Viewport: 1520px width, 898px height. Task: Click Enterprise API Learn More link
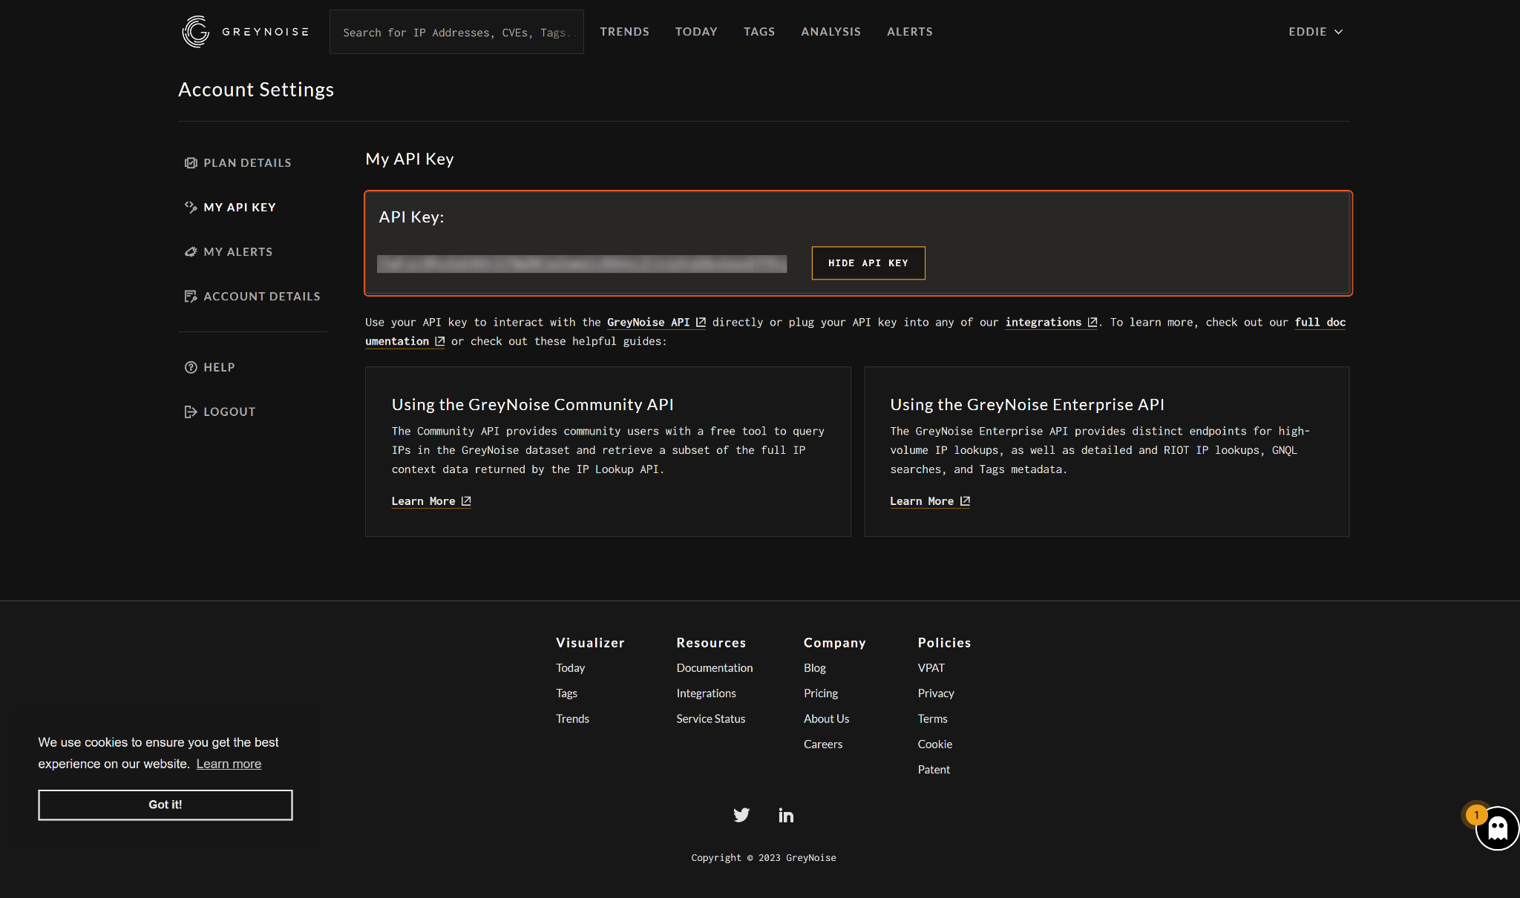pos(929,502)
